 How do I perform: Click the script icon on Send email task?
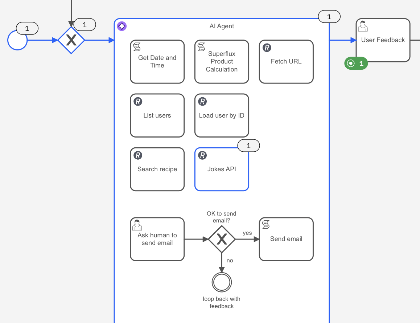(x=266, y=225)
